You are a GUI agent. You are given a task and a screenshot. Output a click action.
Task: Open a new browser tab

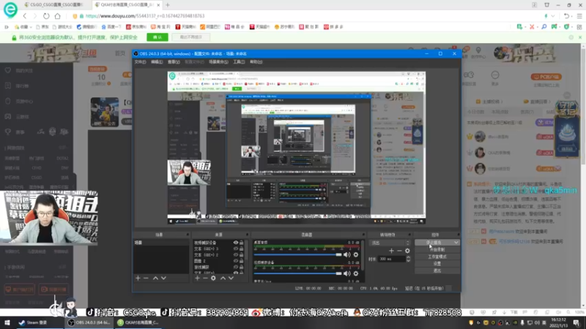pos(168,5)
